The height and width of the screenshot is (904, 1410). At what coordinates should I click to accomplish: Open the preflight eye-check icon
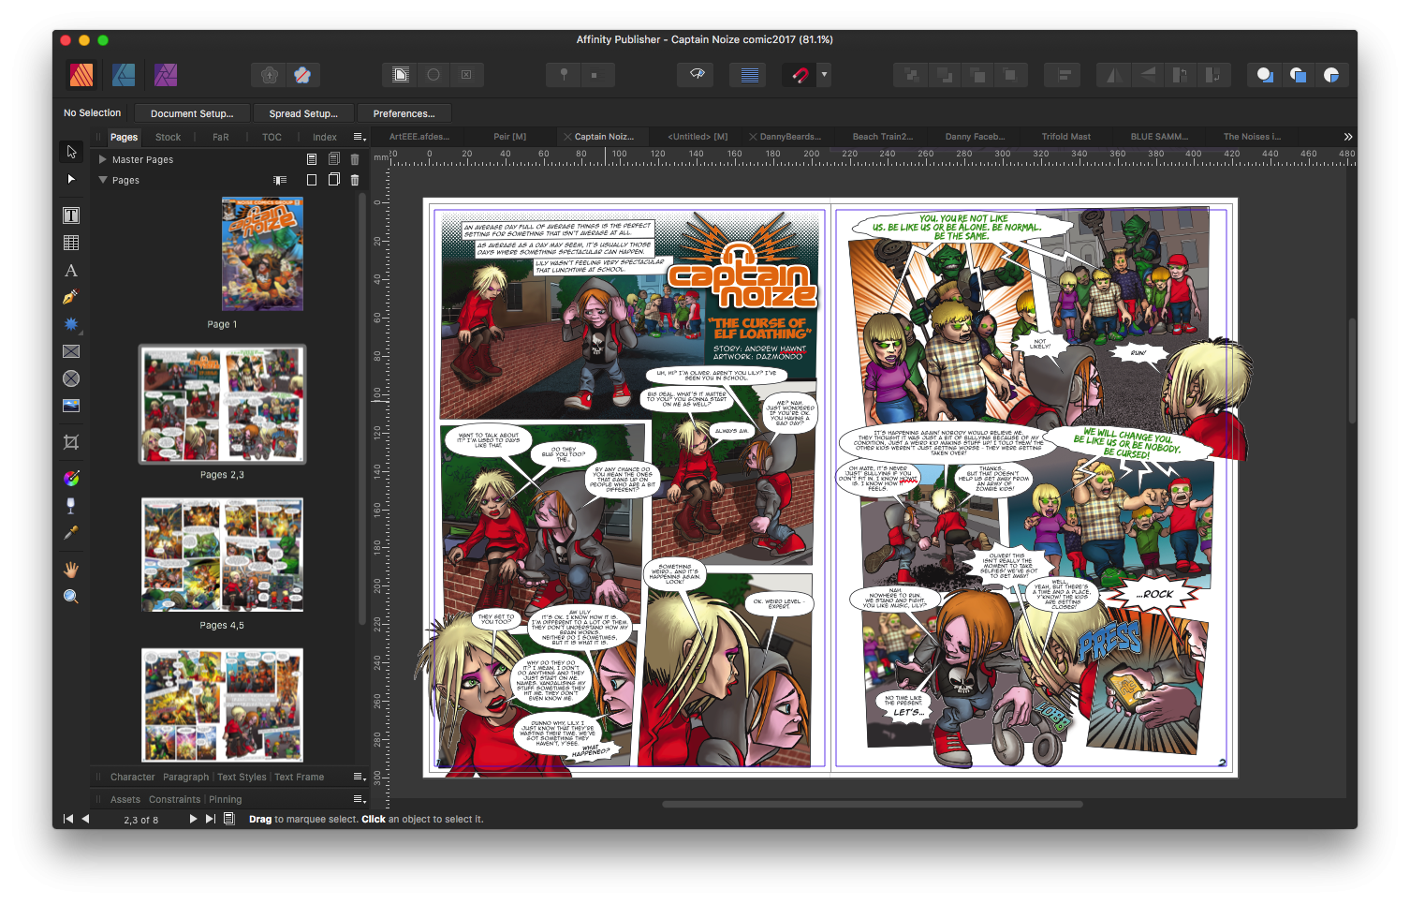click(x=697, y=75)
